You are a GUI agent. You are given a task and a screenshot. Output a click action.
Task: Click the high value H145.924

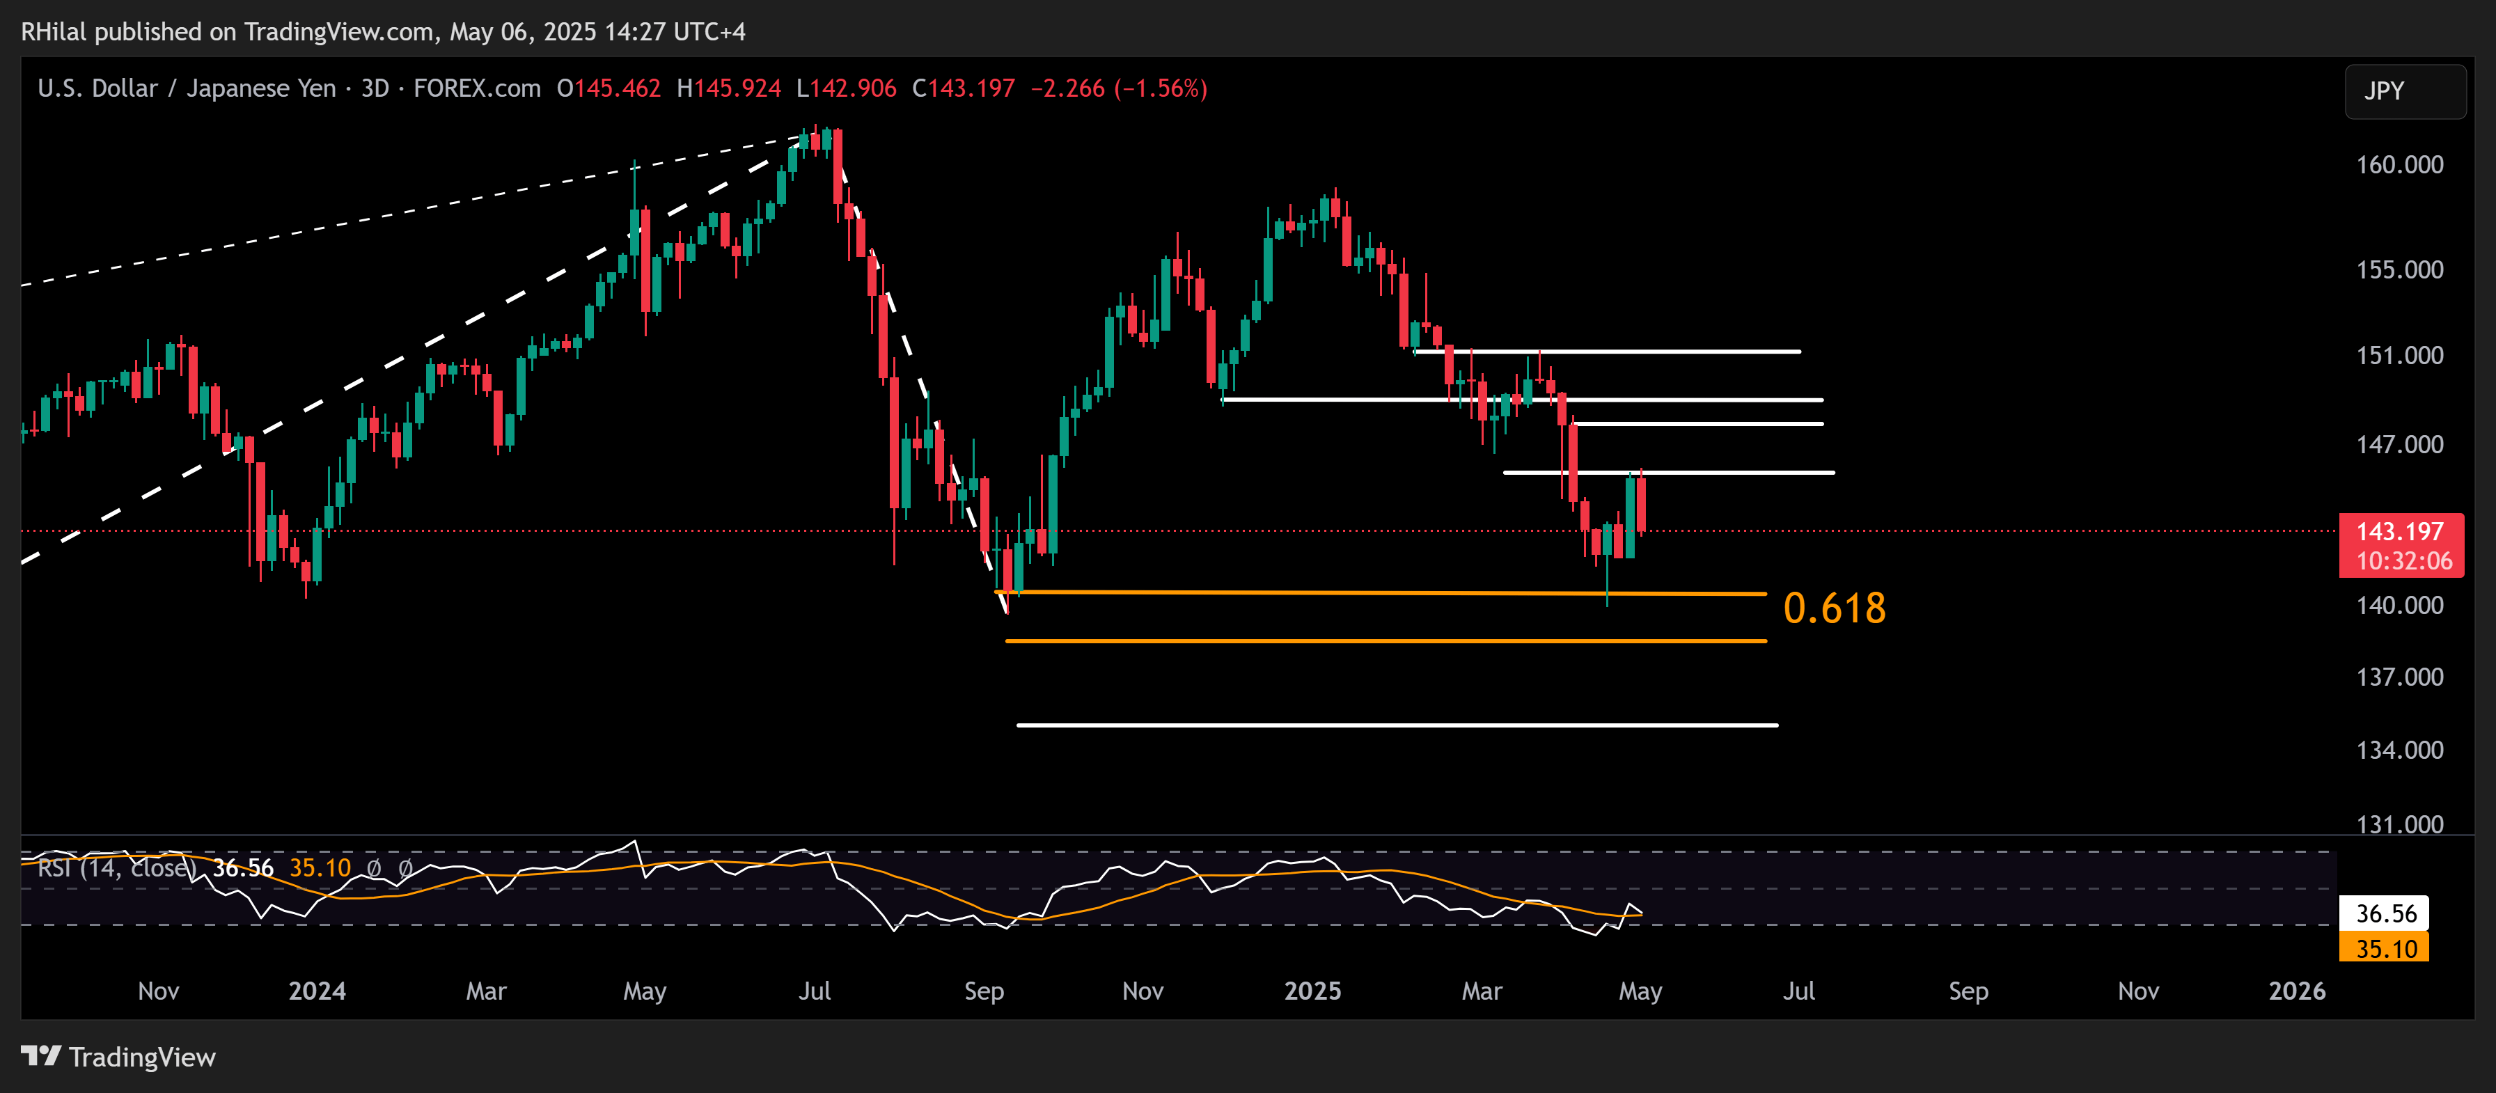(729, 88)
